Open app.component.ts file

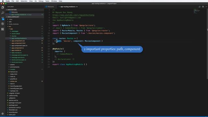(x=18, y=48)
